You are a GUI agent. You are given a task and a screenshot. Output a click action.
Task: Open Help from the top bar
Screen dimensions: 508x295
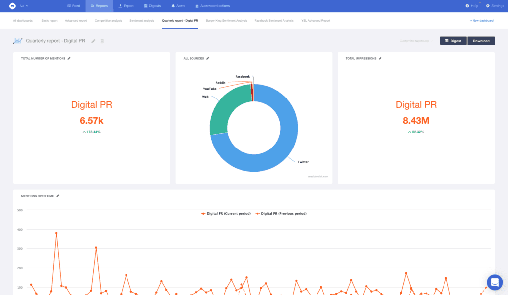tap(472, 6)
